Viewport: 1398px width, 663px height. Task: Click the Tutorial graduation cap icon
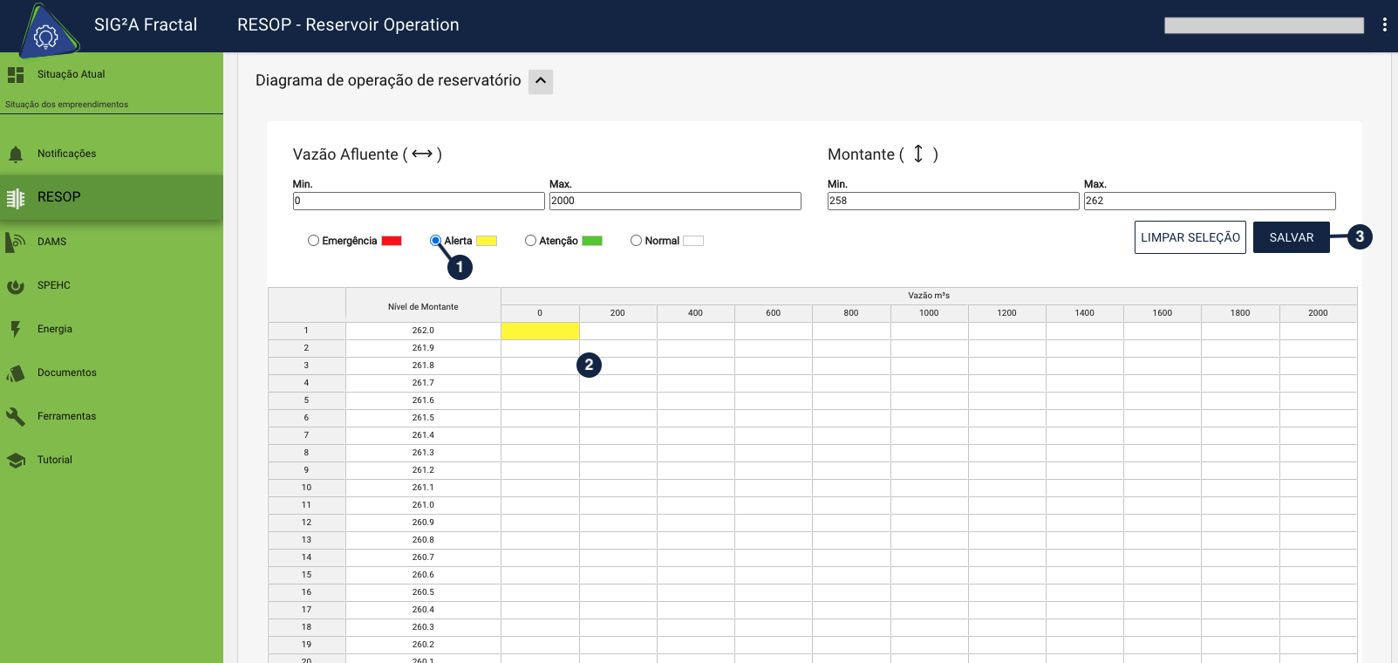[x=16, y=460]
